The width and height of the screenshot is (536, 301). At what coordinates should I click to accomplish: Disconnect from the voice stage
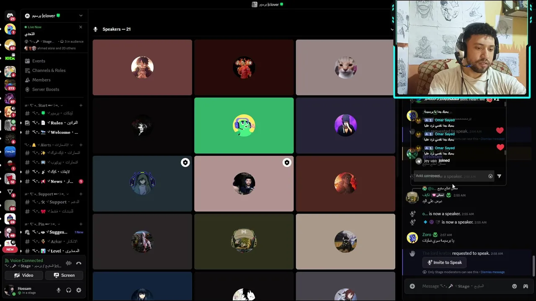(x=79, y=263)
